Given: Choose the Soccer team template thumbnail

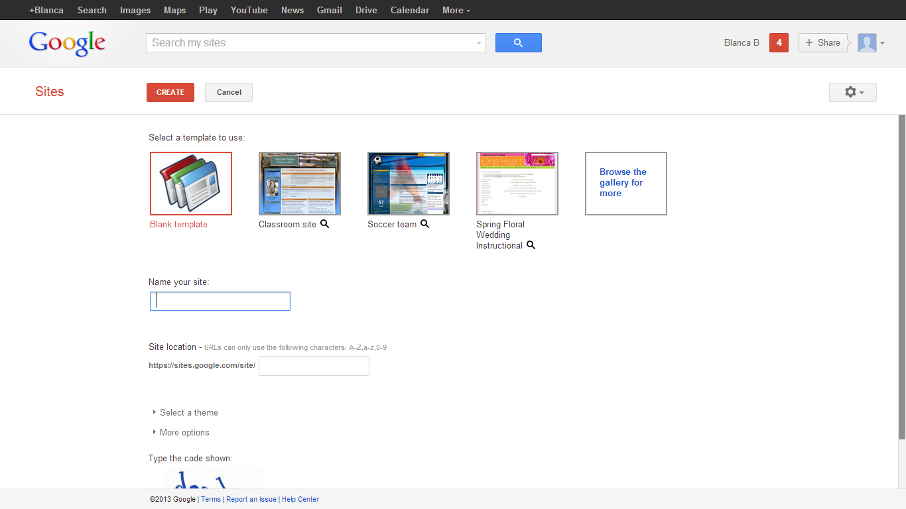Looking at the screenshot, I should click(409, 184).
